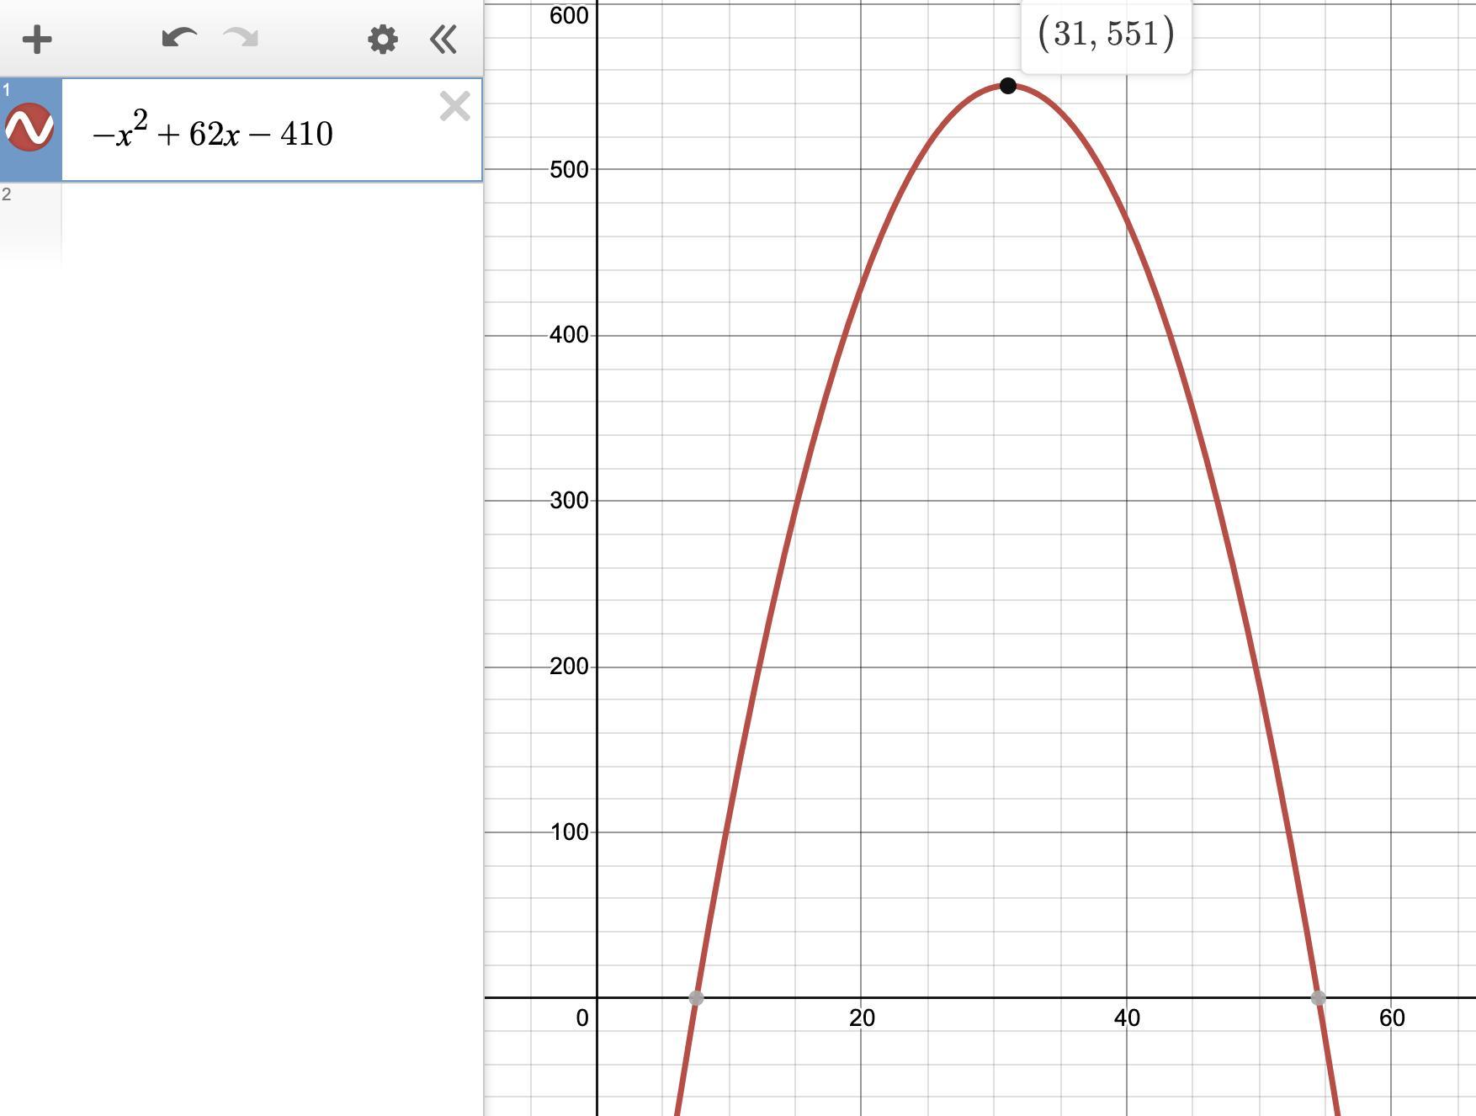Click the 100 y-axis label
The width and height of the screenshot is (1476, 1116).
[569, 832]
